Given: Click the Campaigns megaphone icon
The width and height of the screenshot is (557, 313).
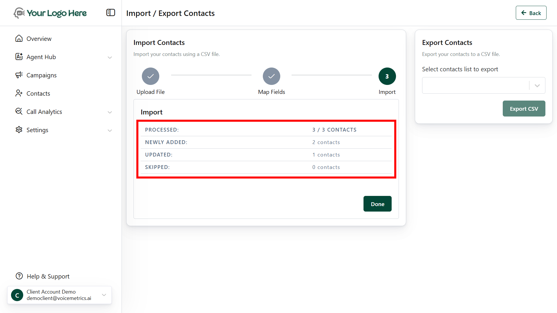Looking at the screenshot, I should (x=19, y=75).
